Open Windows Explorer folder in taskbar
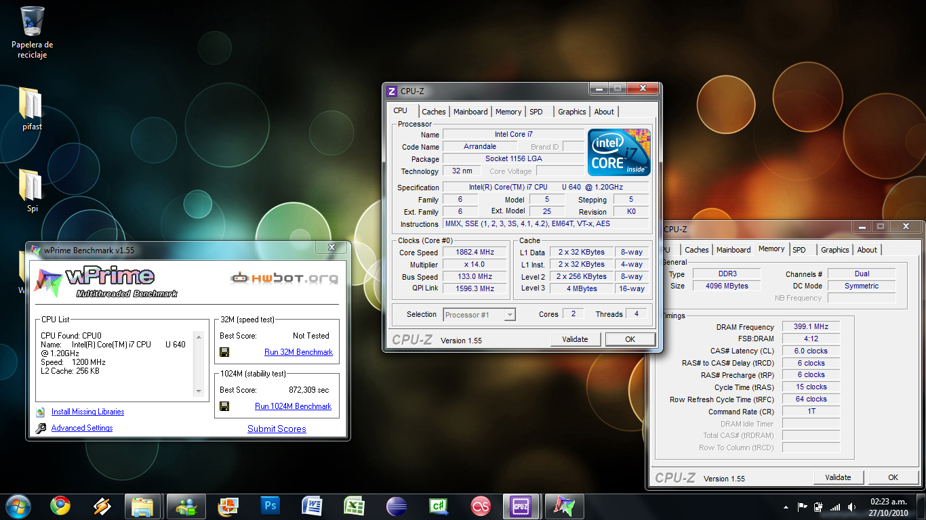The image size is (926, 520). pyautogui.click(x=143, y=506)
